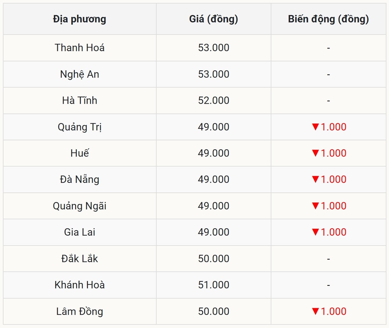Viewport: 389px width, 328px height.
Task: Select the Lâm Đồng location cell
Action: [80, 311]
